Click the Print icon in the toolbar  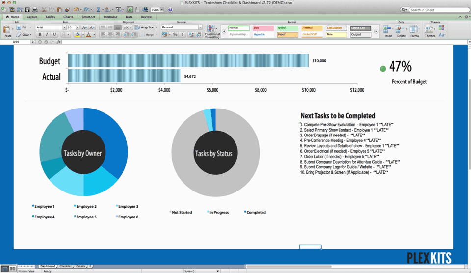coord(35,10)
